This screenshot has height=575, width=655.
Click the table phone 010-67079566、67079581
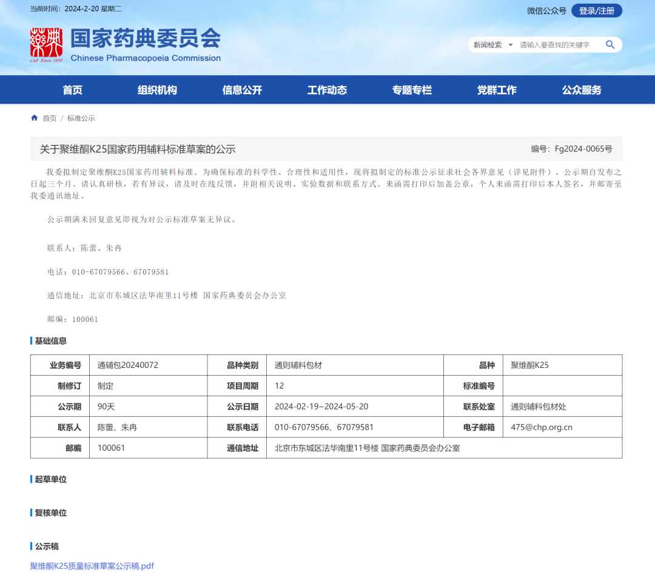(x=355, y=427)
